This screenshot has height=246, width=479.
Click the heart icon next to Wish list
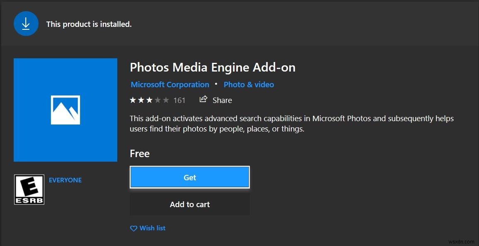coord(133,228)
